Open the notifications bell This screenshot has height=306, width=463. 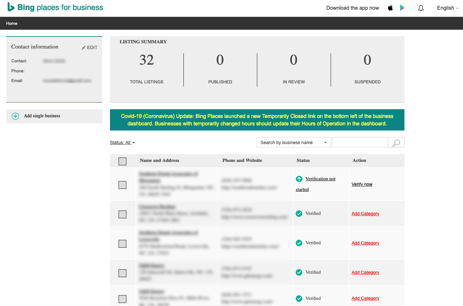421,8
